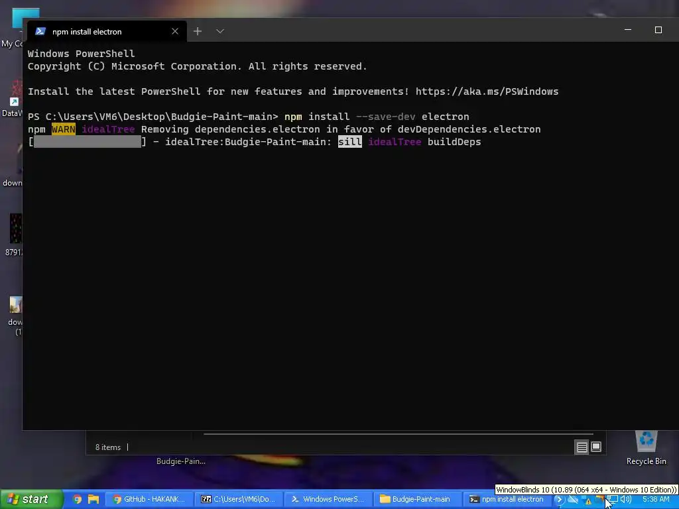Expand hidden system tray icons arrow
This screenshot has width=679, height=509.
tap(559, 500)
